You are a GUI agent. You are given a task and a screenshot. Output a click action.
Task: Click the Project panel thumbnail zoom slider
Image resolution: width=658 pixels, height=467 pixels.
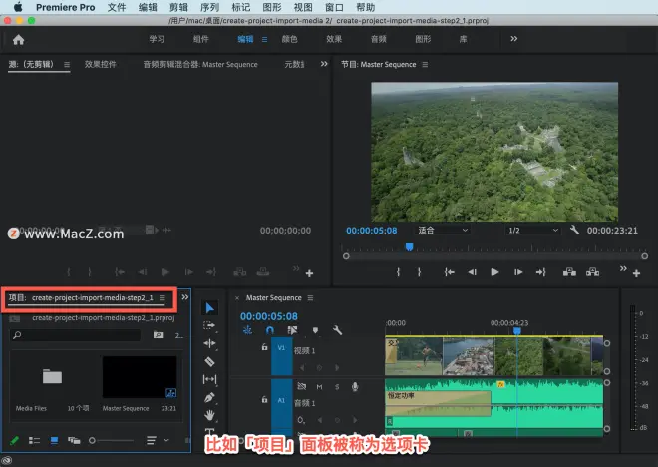(112, 440)
